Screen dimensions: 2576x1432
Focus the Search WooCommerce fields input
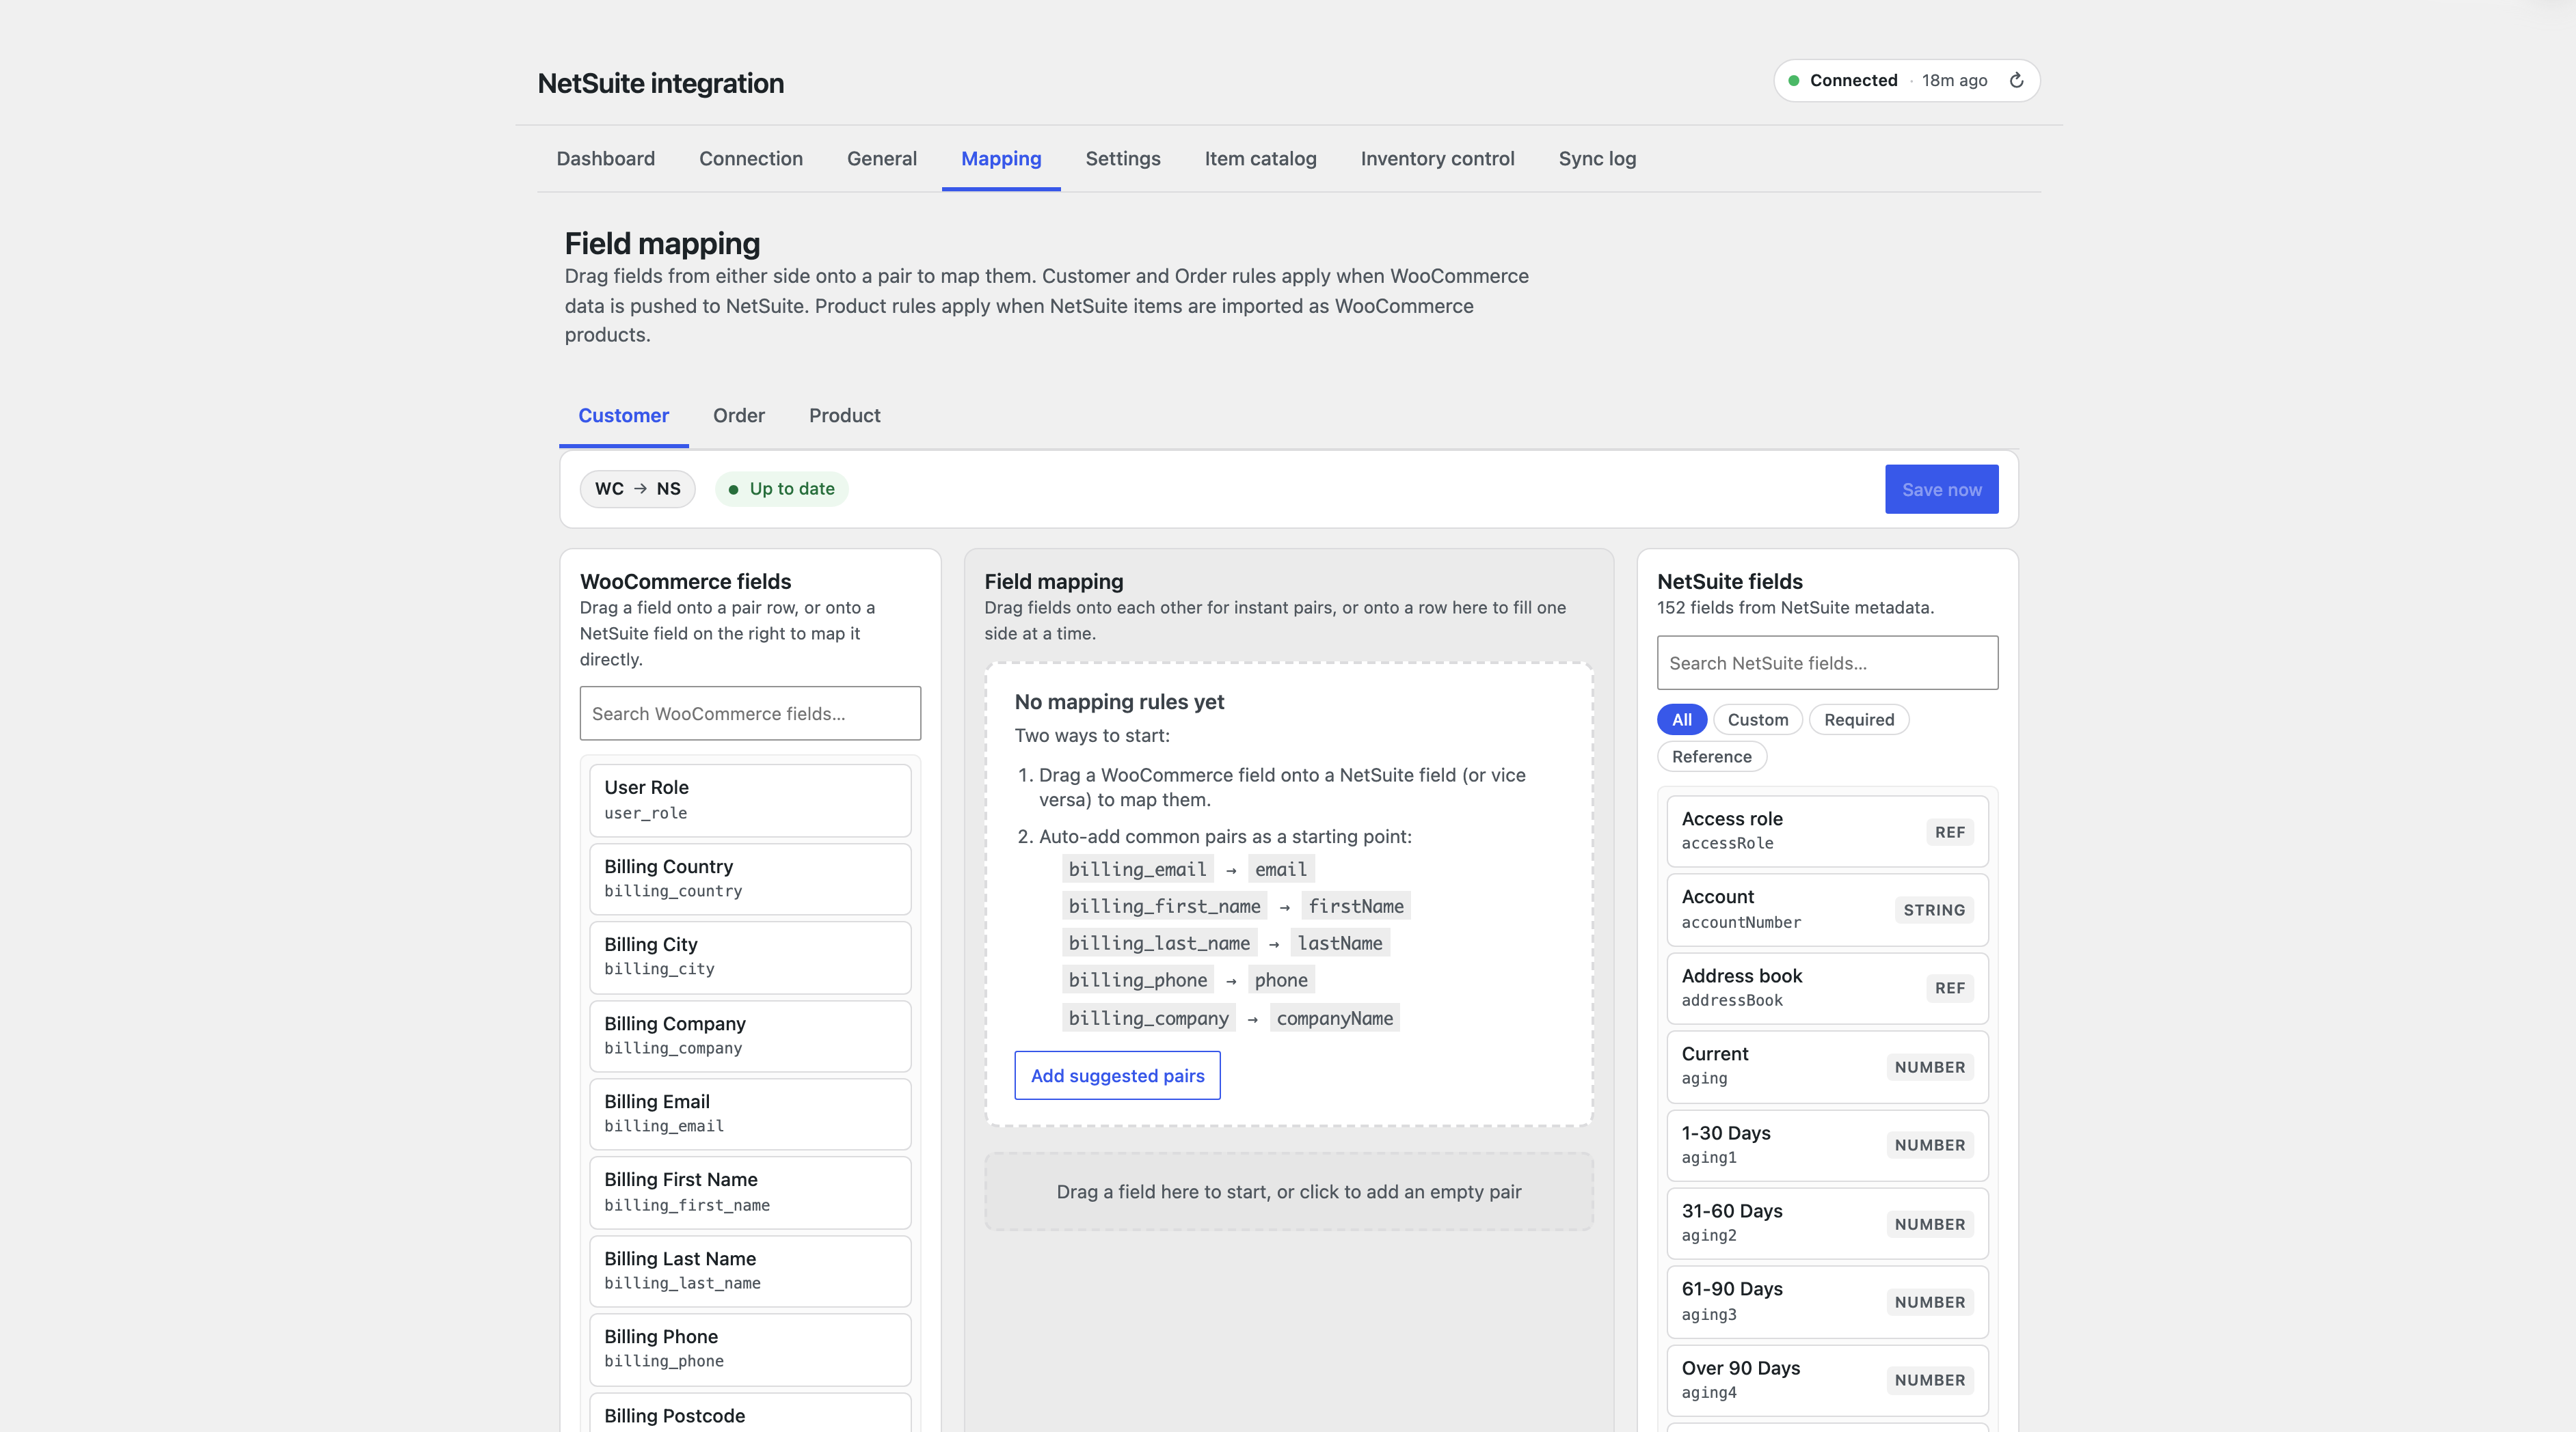[x=750, y=713]
